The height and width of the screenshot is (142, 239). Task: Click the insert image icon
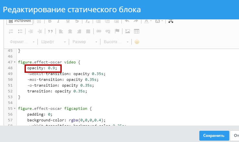pyautogui.click(x=128, y=31)
